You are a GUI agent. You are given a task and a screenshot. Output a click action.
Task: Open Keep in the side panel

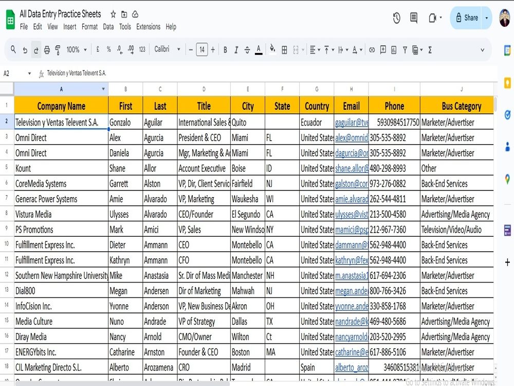[x=507, y=83]
